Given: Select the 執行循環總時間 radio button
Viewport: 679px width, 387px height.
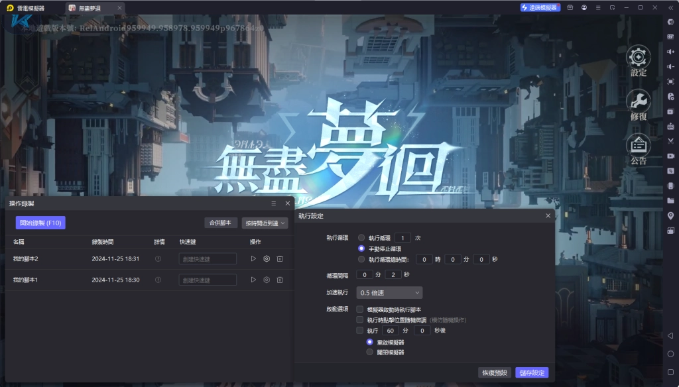Looking at the screenshot, I should tap(361, 259).
